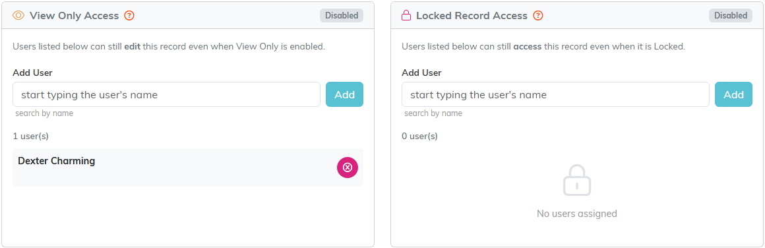This screenshot has width=765, height=248.
Task: Click Add button in Locked Record Access
Action: (733, 94)
